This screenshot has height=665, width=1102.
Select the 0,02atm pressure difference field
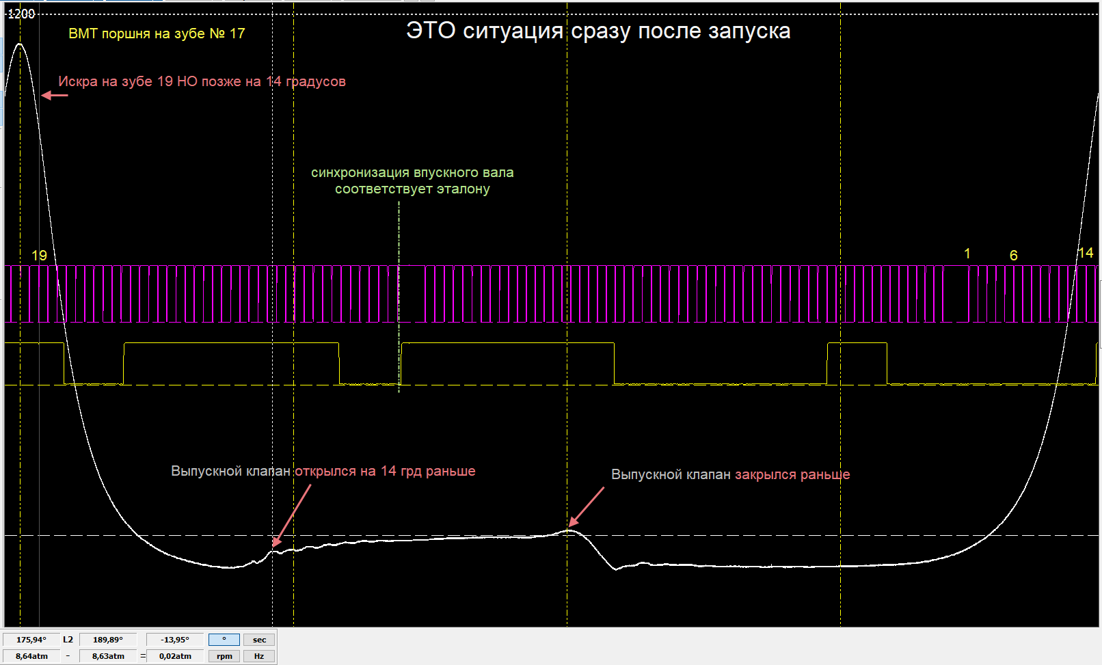175,656
